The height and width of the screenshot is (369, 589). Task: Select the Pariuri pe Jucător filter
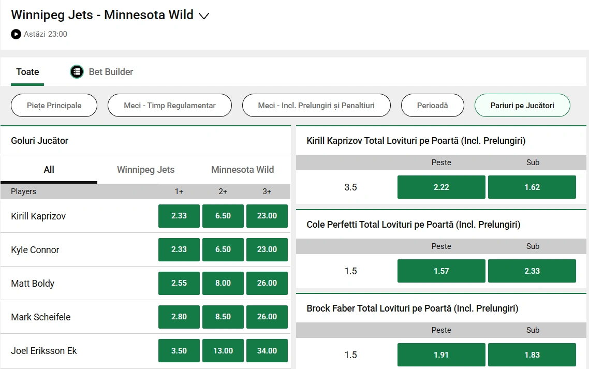tap(522, 105)
